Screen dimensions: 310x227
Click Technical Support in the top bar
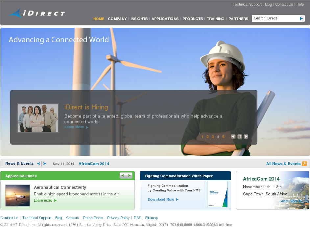[247, 5]
